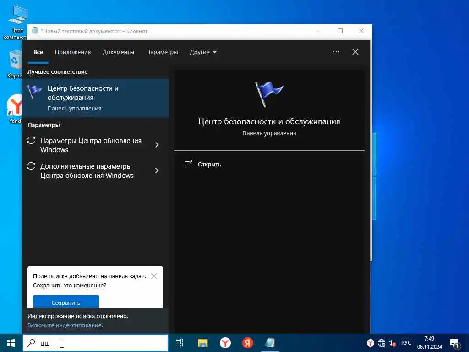
Task: Click Открыть in the preview pane
Action: click(209, 165)
